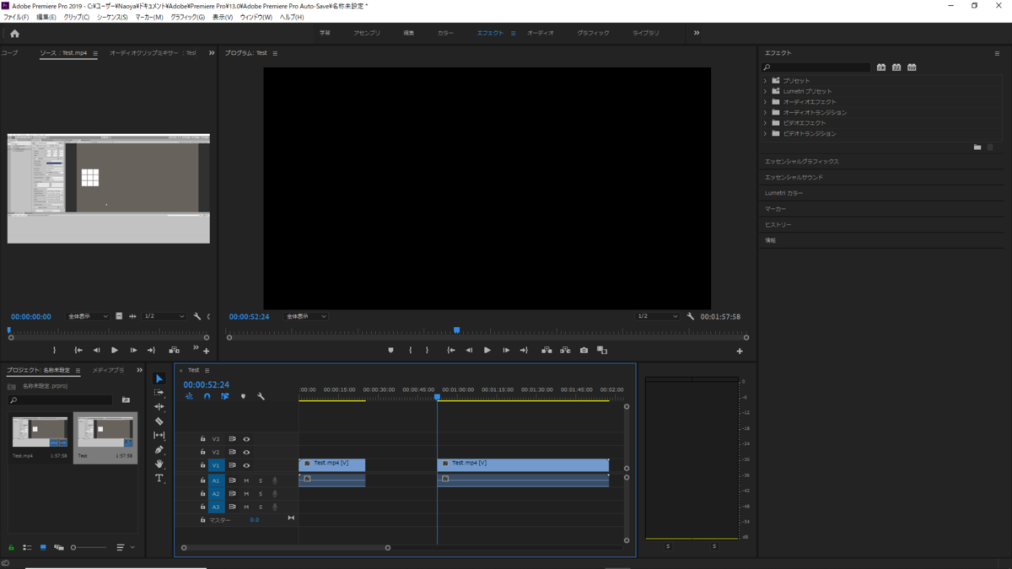Expand the プリセット folder

(766, 81)
